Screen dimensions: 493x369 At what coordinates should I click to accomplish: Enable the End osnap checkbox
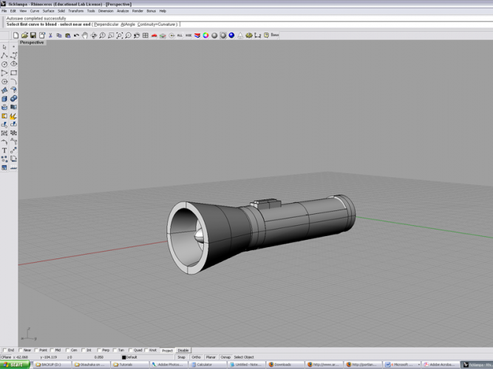(x=4, y=351)
